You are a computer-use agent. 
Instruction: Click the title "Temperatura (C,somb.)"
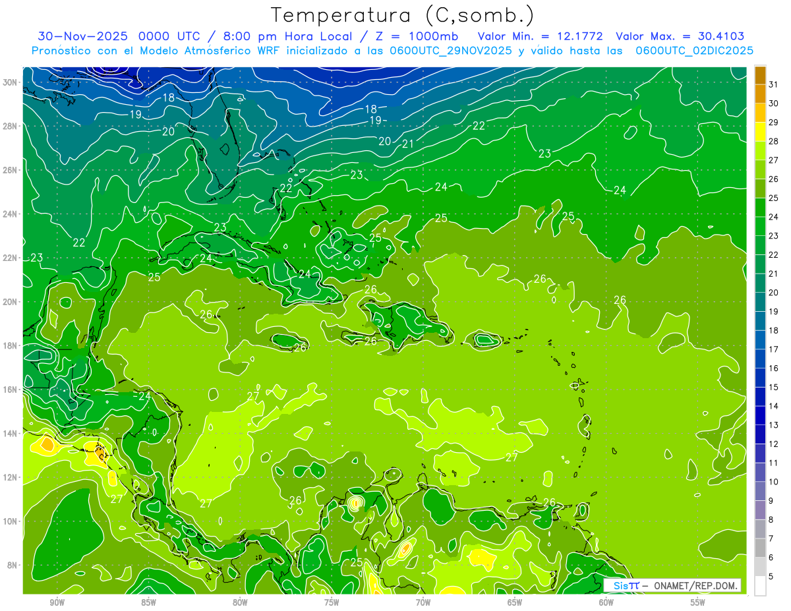point(402,15)
